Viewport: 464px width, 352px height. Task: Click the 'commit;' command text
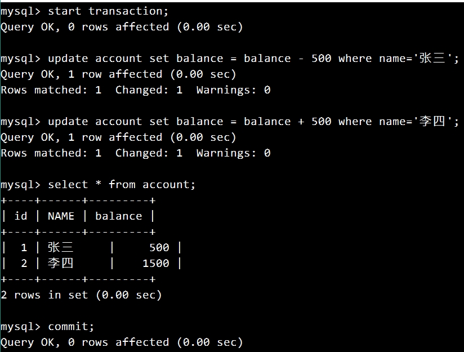click(71, 327)
